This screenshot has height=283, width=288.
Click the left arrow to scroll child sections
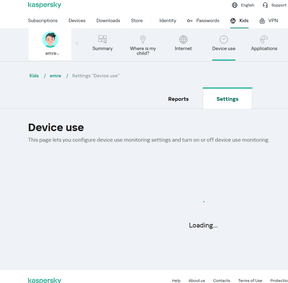coord(77,44)
